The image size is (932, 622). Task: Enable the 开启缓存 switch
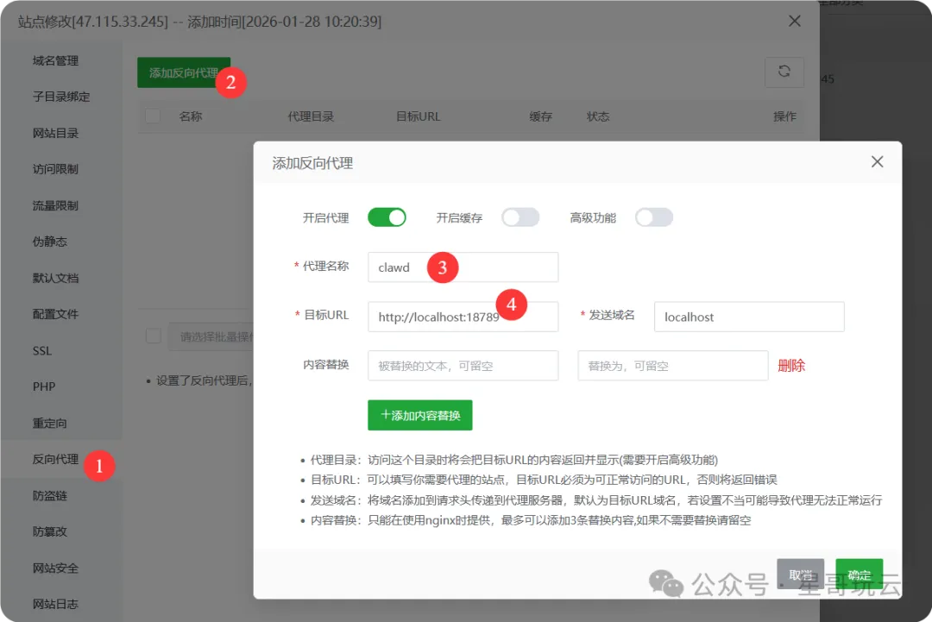click(x=520, y=218)
